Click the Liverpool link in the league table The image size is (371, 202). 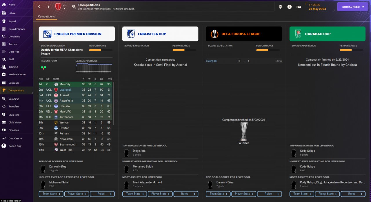coord(65,90)
